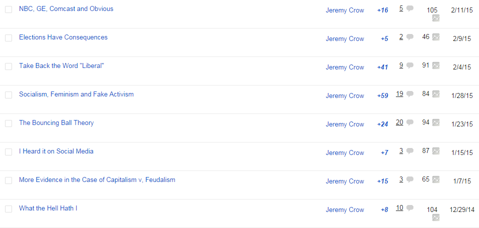This screenshot has height=228, width=479.
Task: Click the stats icon under 104 views
Action: click(x=436, y=217)
